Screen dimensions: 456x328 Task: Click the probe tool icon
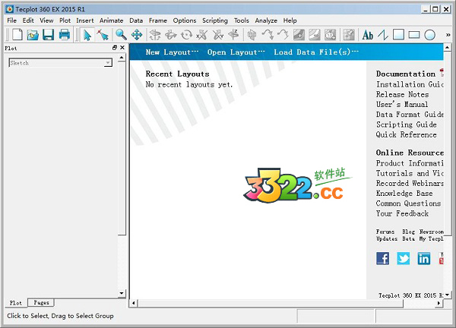(349, 35)
